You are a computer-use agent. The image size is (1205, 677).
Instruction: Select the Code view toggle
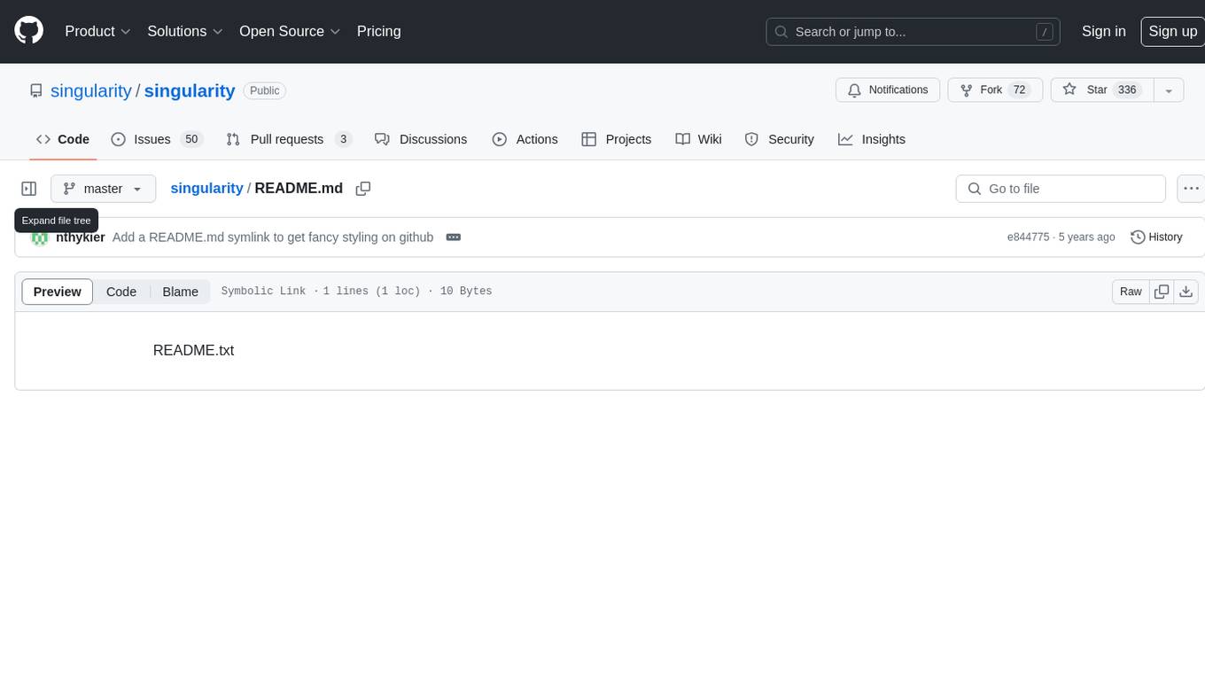pos(121,292)
